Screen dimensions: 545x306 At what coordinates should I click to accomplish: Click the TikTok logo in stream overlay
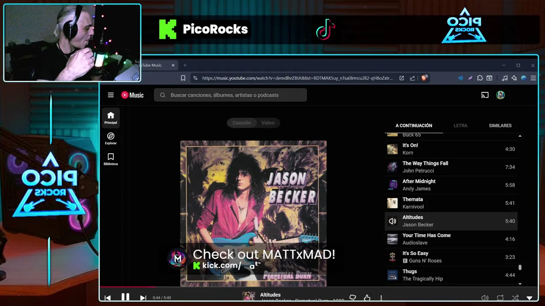pos(326,30)
